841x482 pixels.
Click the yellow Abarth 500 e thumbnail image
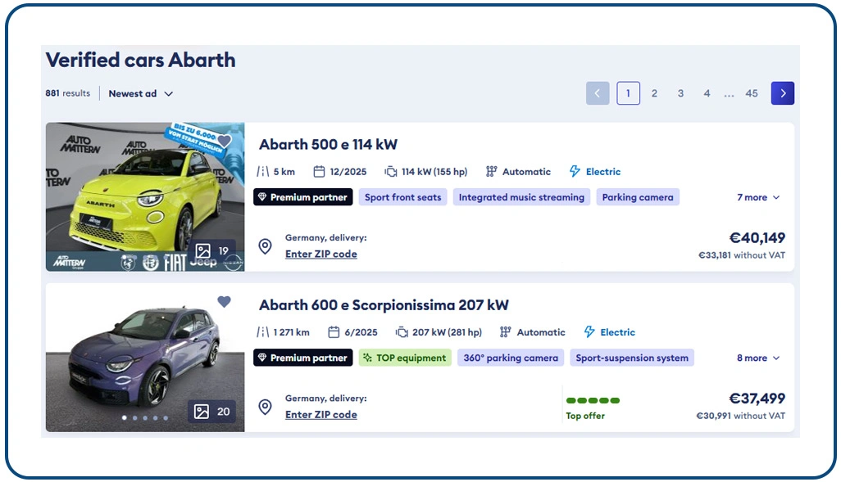[145, 197]
